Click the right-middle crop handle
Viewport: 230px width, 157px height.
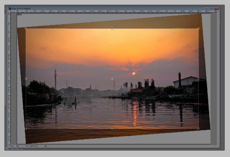coord(199,79)
